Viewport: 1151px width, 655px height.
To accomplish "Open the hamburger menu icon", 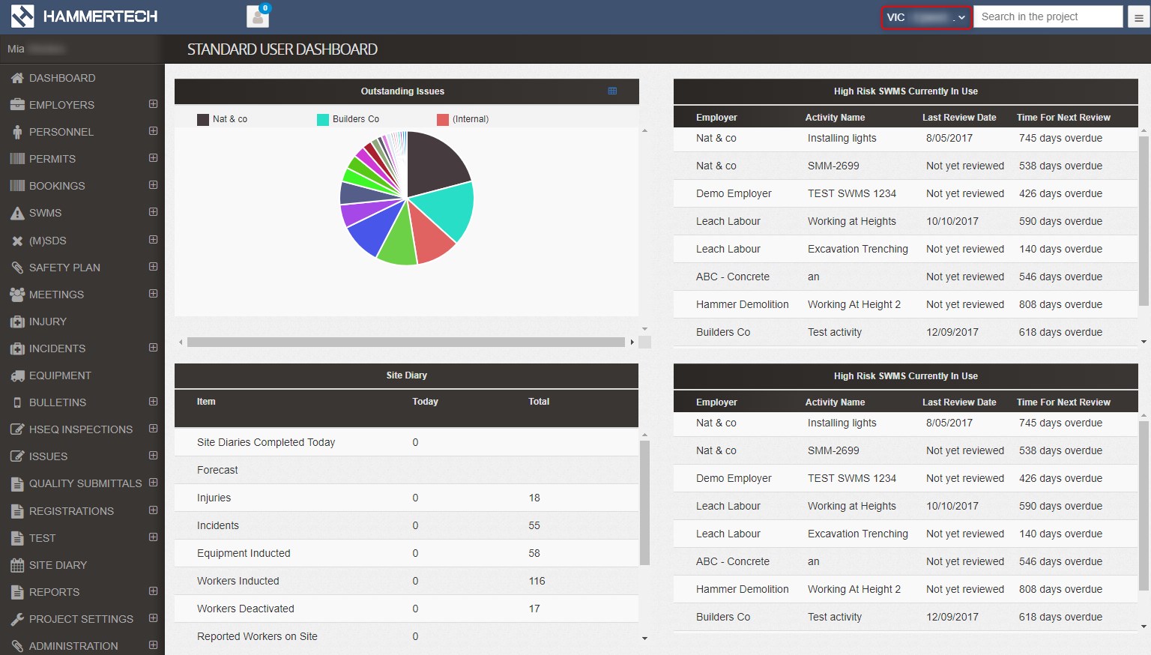I will click(1138, 17).
